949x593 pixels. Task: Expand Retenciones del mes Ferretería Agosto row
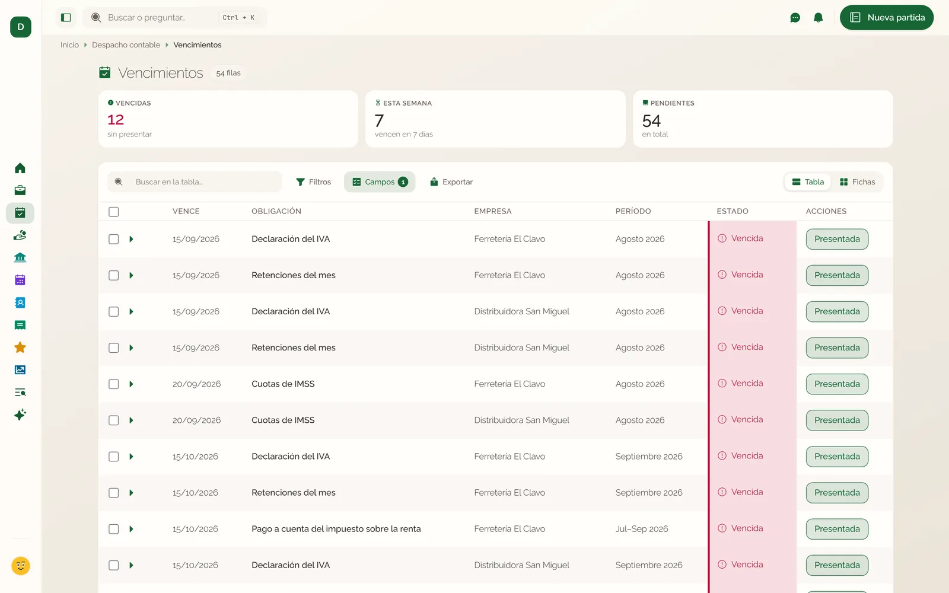click(131, 275)
